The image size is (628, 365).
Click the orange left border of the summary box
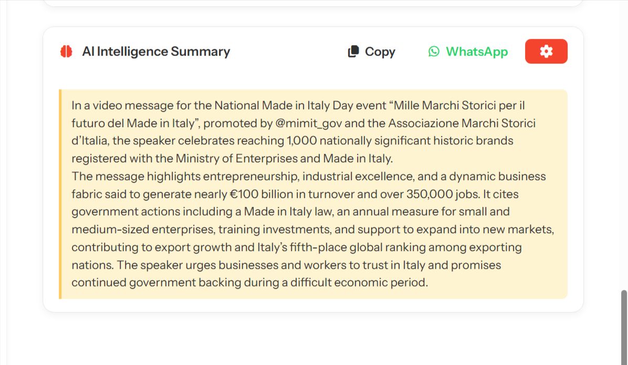point(60,194)
